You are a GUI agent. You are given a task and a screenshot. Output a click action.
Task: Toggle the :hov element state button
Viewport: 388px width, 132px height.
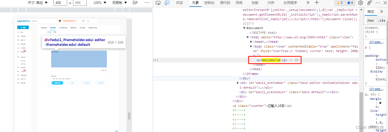pyautogui.click(x=370, y=20)
